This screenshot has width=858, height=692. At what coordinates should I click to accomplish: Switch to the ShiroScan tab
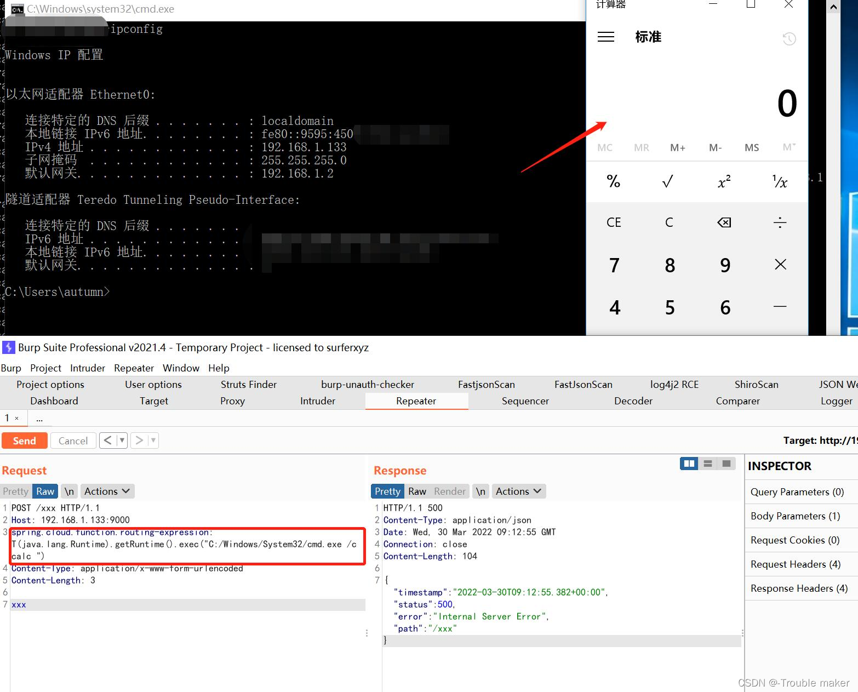[757, 385]
